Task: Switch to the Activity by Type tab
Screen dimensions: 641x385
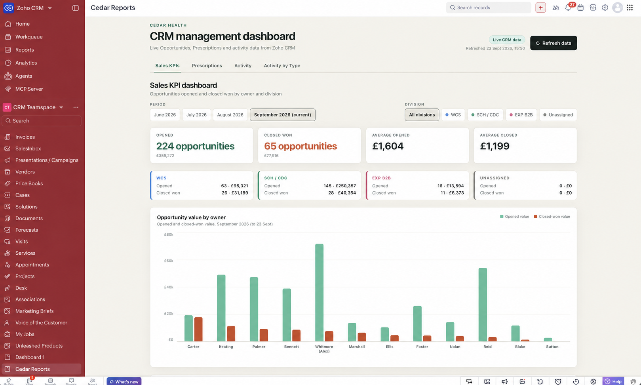Action: pyautogui.click(x=282, y=66)
